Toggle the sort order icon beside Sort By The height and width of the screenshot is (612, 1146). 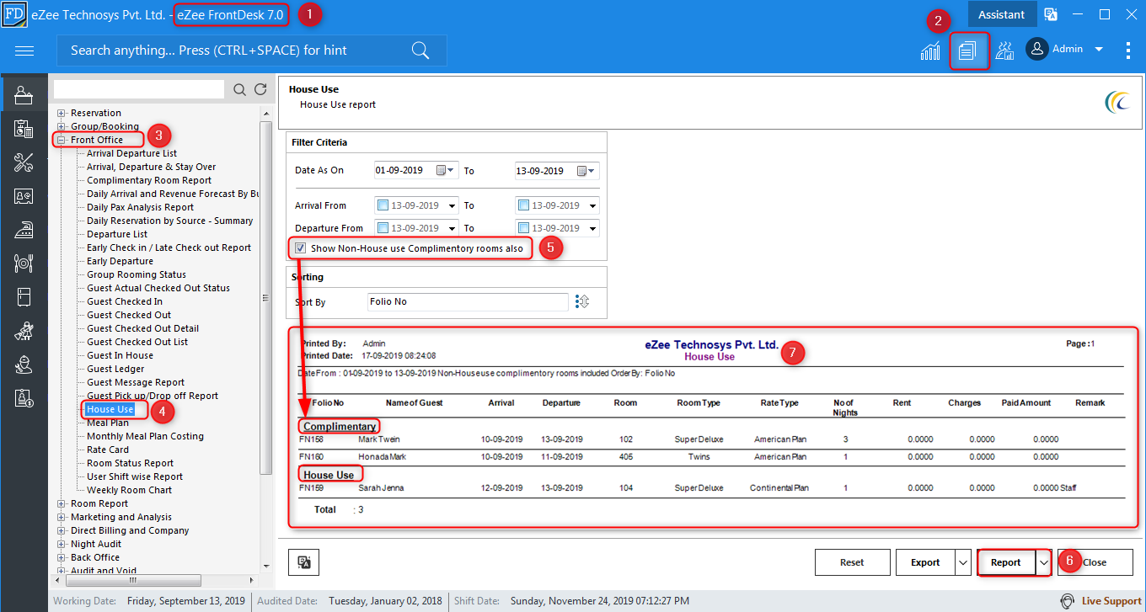pyautogui.click(x=581, y=301)
